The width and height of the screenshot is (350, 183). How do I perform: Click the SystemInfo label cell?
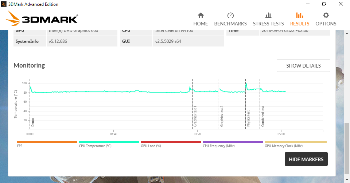tap(30, 41)
